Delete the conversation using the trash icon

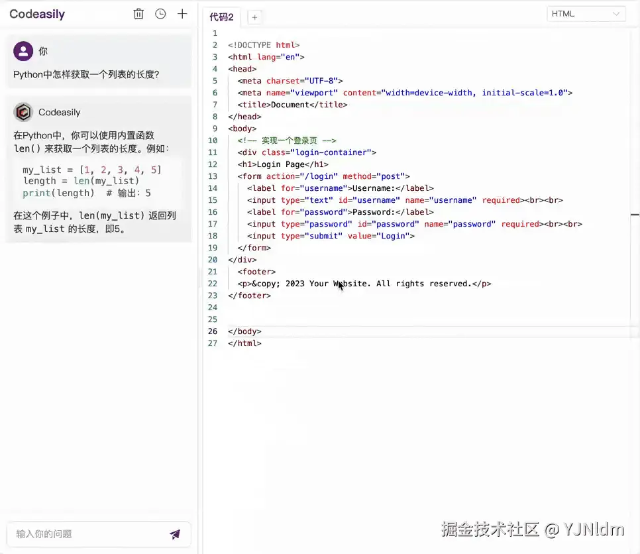pos(138,13)
